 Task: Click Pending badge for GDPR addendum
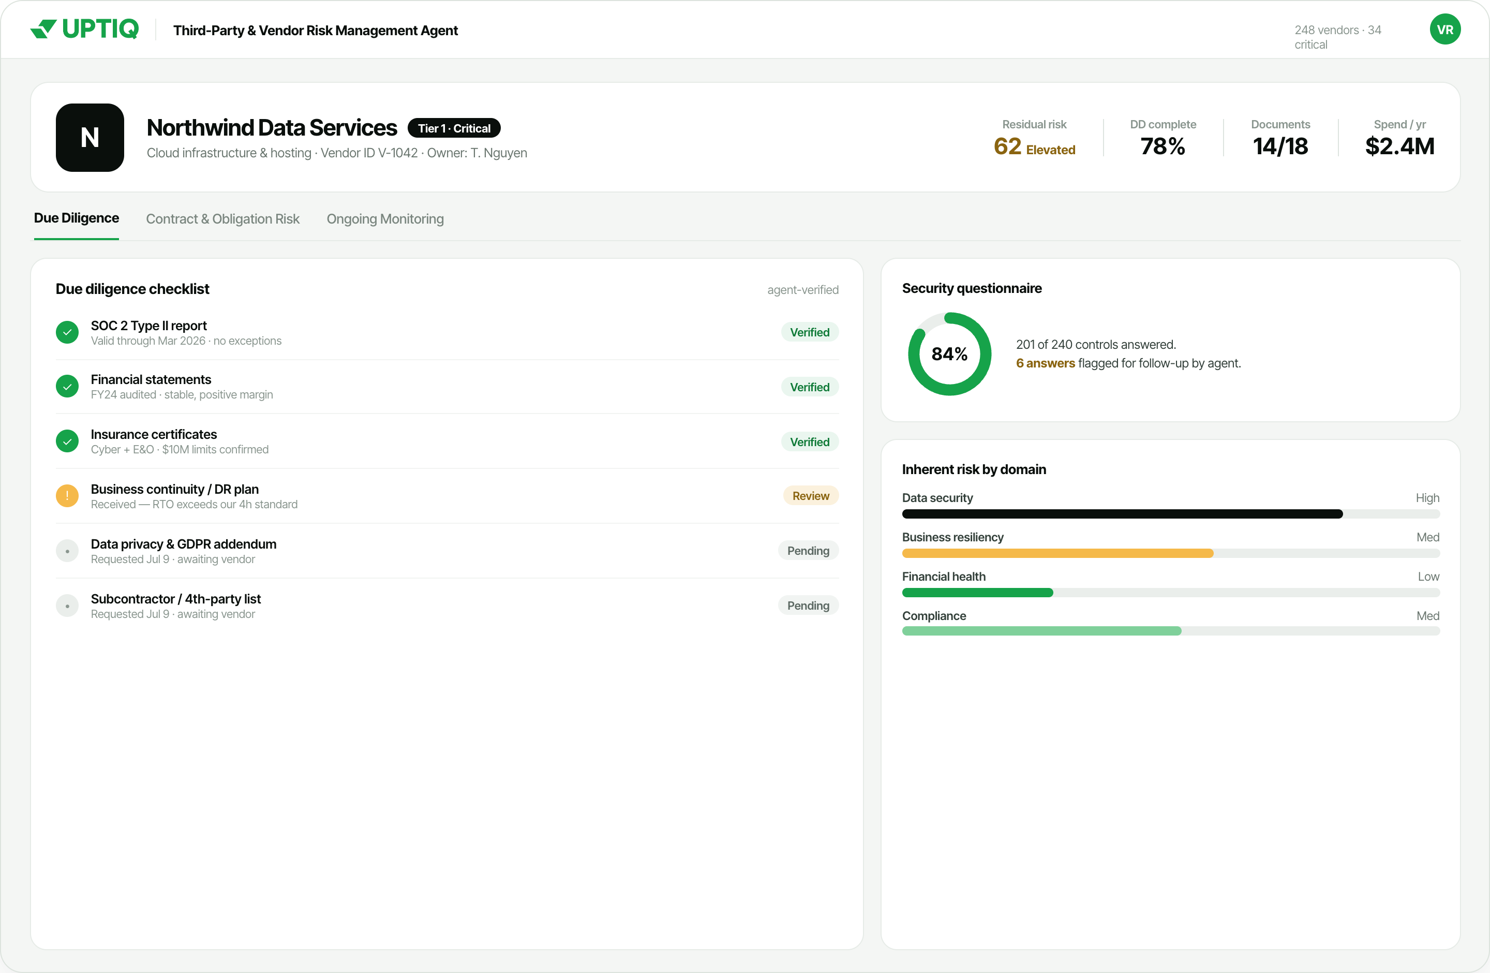tap(808, 551)
